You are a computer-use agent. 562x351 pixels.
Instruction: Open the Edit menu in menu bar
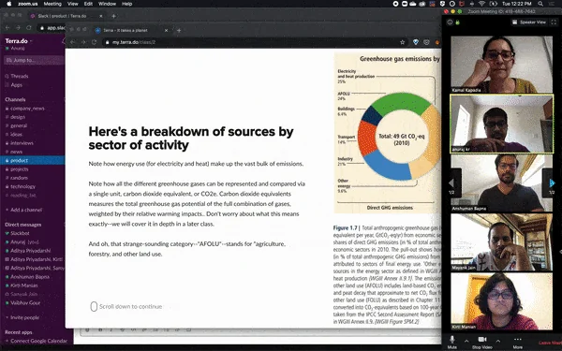(x=88, y=4)
